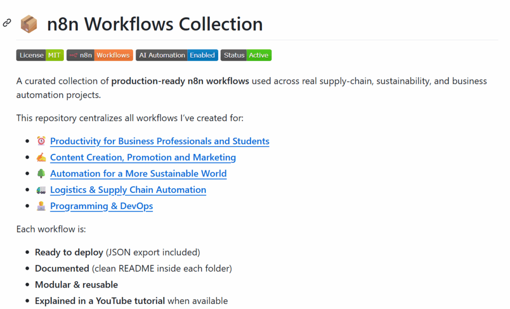Click the n8n Workflows badge

point(100,55)
